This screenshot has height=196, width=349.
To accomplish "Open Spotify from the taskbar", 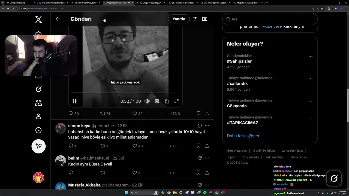I will point(205,193).
